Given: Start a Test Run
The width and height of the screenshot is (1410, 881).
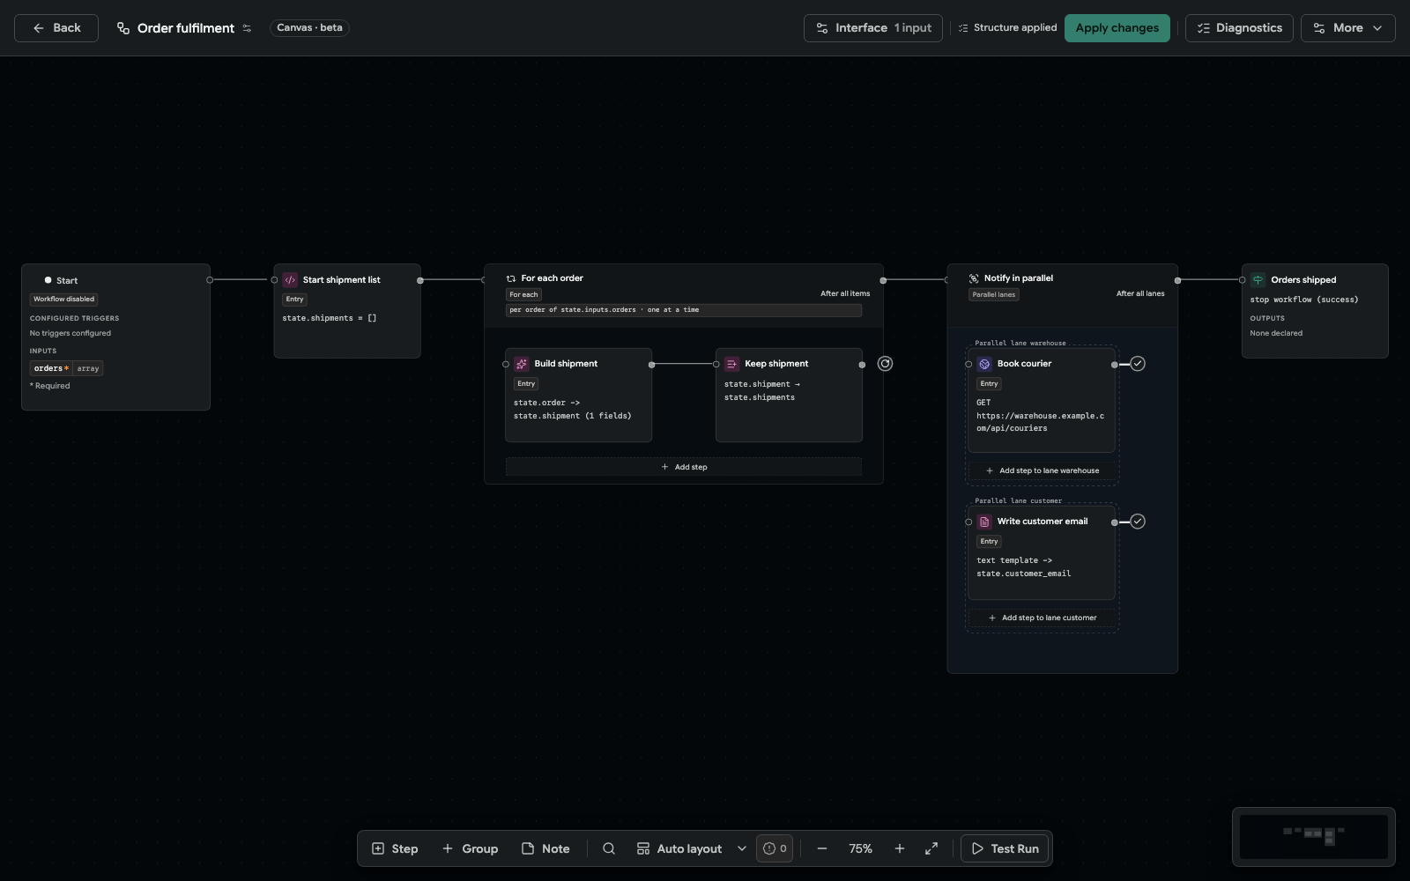Looking at the screenshot, I should 1005,848.
